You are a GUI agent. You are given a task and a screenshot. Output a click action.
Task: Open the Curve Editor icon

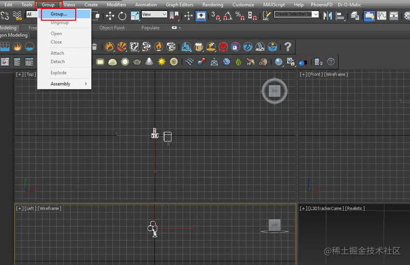click(x=382, y=15)
